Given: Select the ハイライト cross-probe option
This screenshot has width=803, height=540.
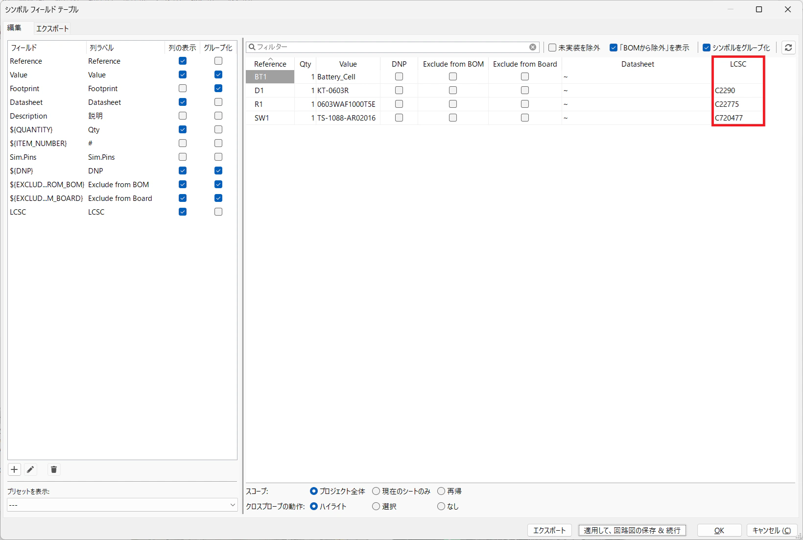Looking at the screenshot, I should point(329,506).
